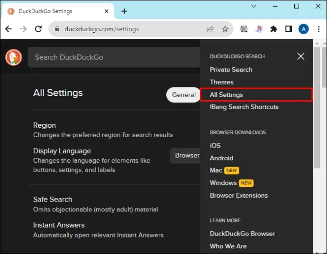Open the Browser display language dropdown
The image size is (327, 254).
[x=185, y=156]
